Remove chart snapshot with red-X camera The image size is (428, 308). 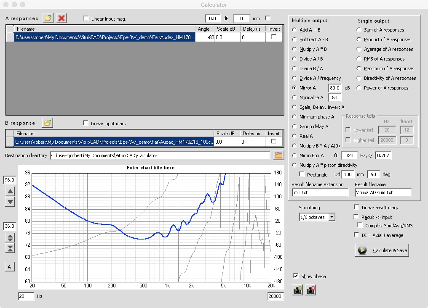click(x=310, y=290)
